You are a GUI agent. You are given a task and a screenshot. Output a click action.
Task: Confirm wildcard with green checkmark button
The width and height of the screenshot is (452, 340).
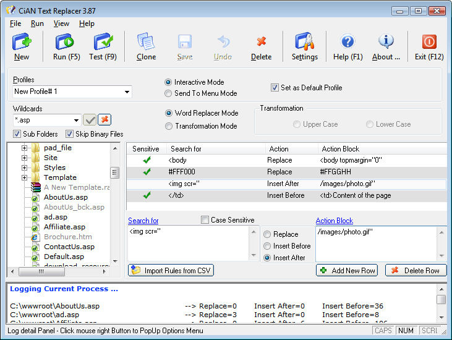coord(90,120)
